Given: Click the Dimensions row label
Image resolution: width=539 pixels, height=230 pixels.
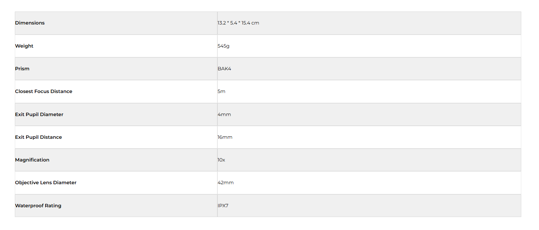Looking at the screenshot, I should 30,23.
